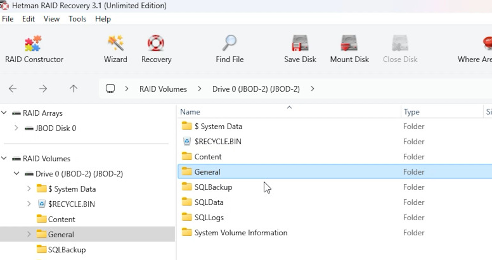Image resolution: width=492 pixels, height=260 pixels.
Task: Open breadcrumb chevron after the computer icon
Action: [127, 89]
